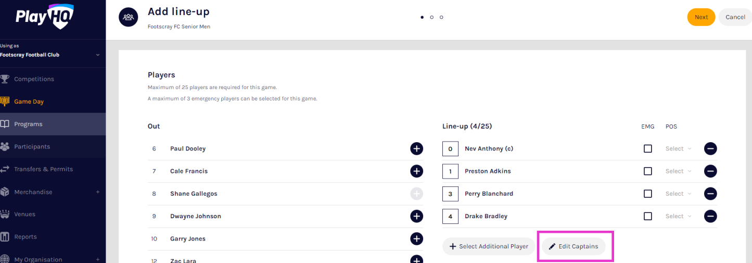Go to Transfers & Permits menu
Viewport: 752px width, 263px height.
point(43,169)
